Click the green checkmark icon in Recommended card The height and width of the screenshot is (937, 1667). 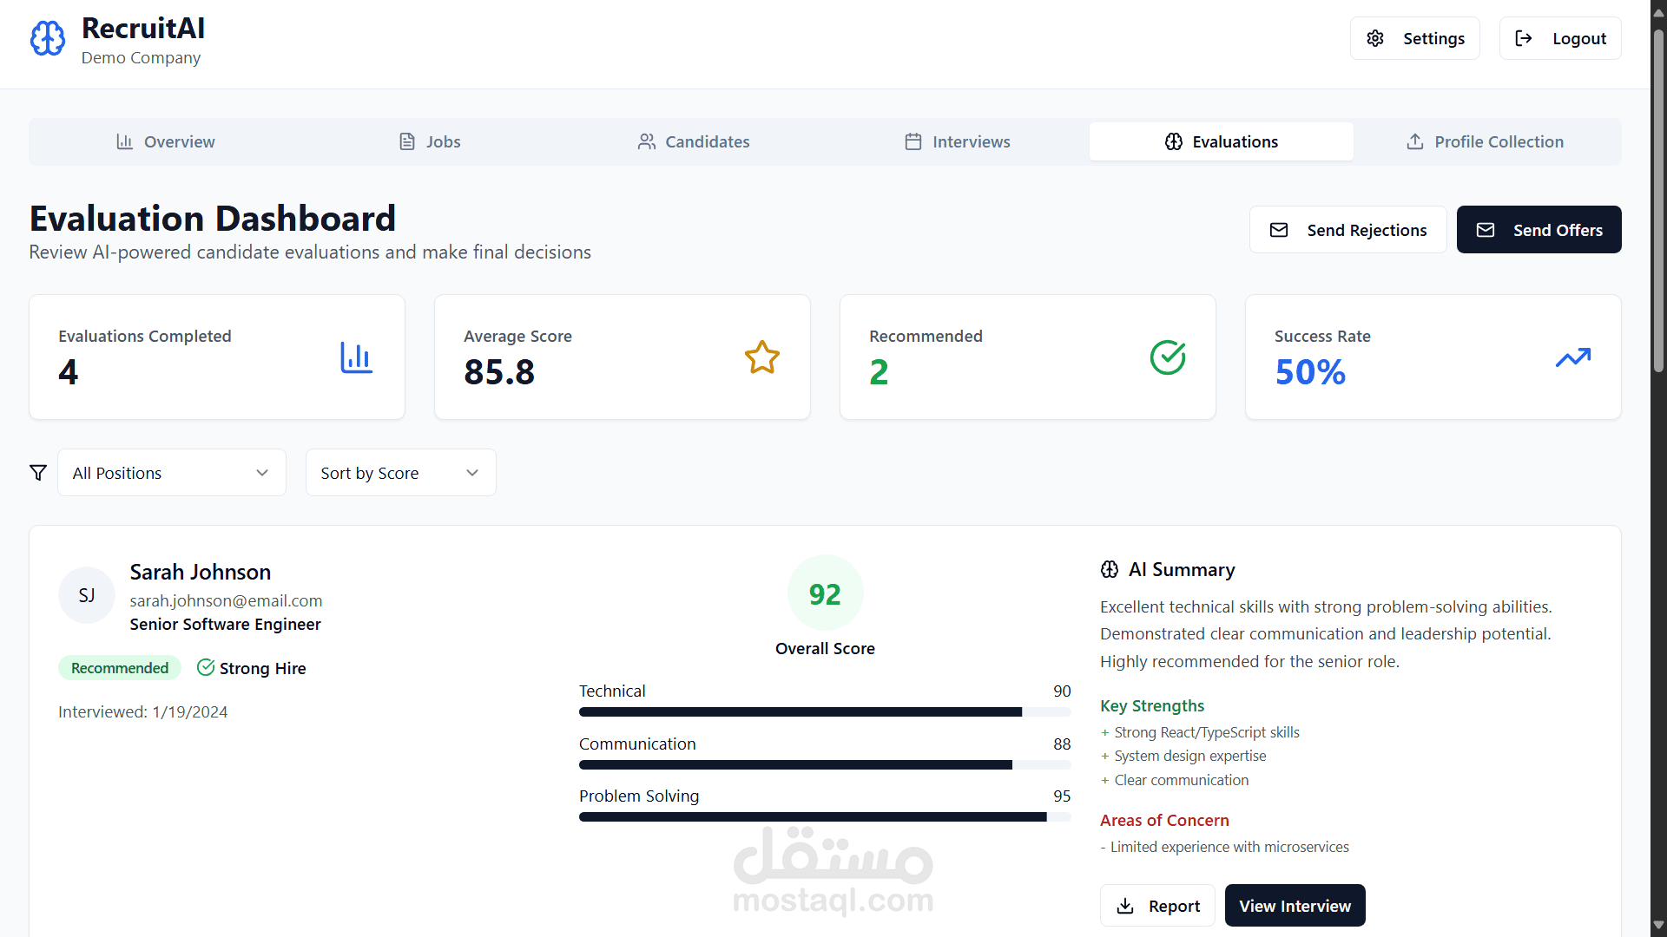(x=1168, y=357)
